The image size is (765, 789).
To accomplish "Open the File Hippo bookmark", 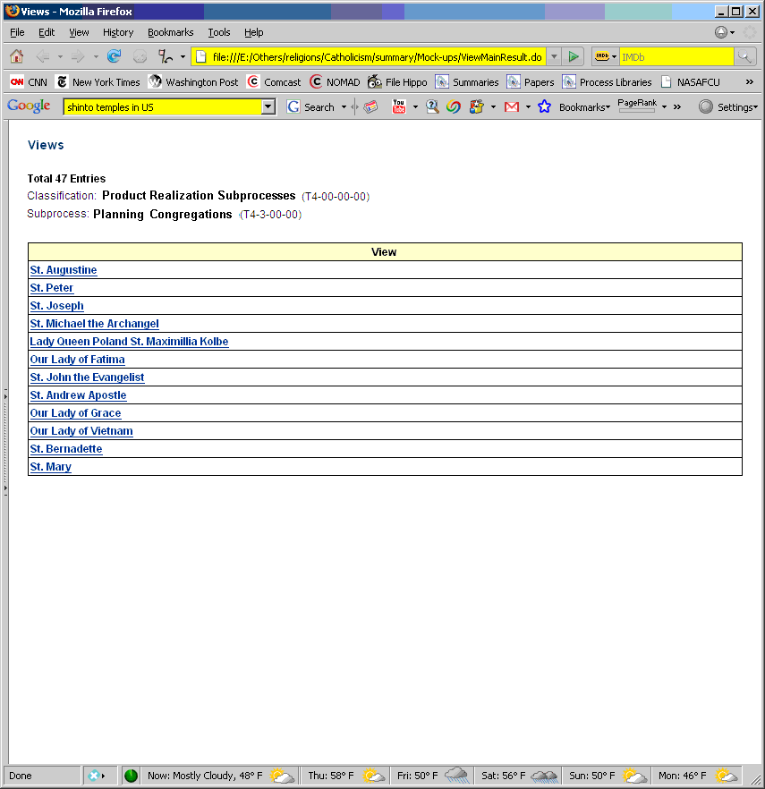I will point(397,82).
